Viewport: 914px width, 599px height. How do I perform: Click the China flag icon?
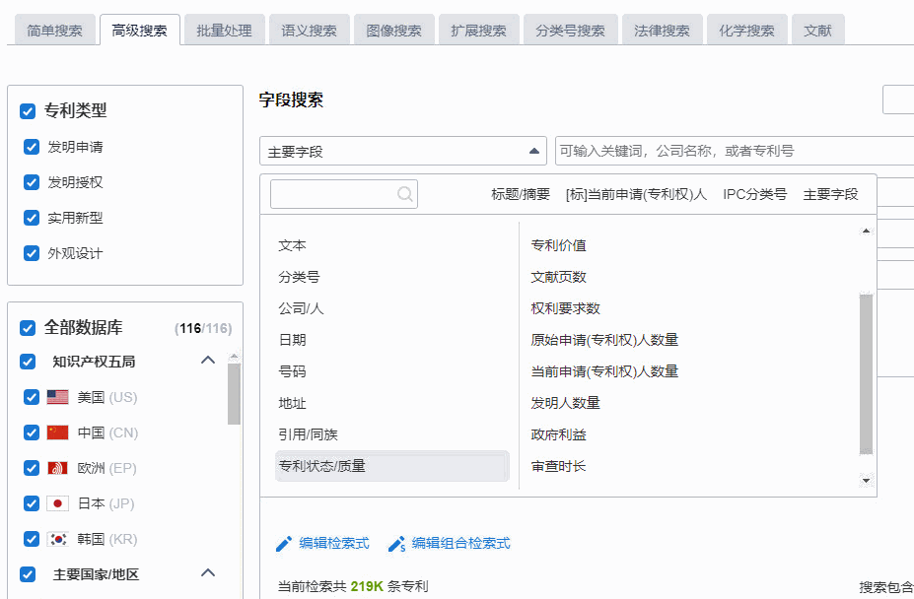point(58,433)
